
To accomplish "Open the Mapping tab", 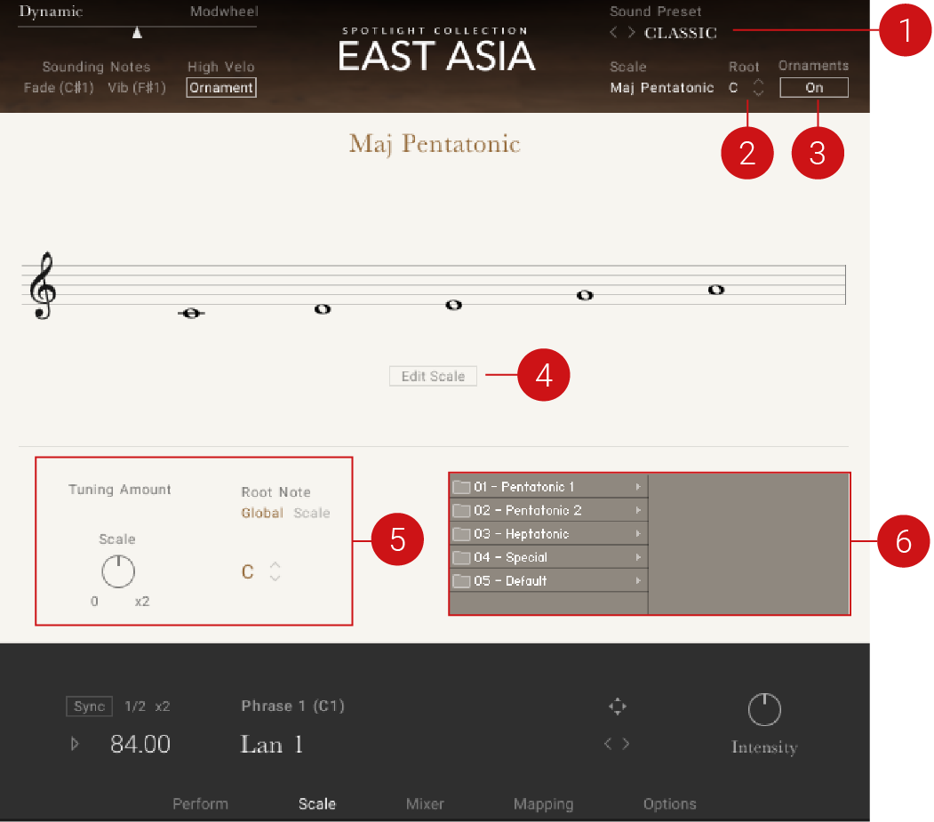I will 543,804.
